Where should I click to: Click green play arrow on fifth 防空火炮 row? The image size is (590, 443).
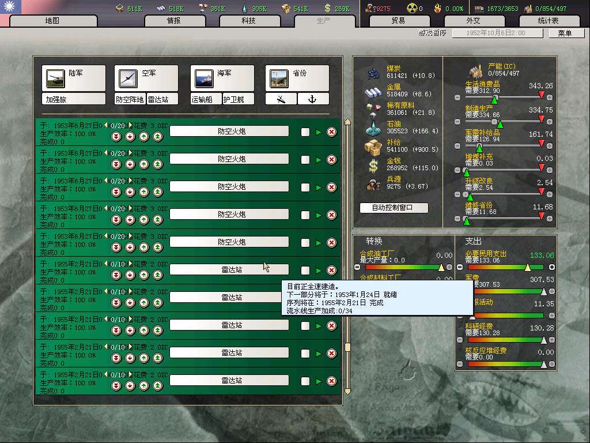click(319, 243)
